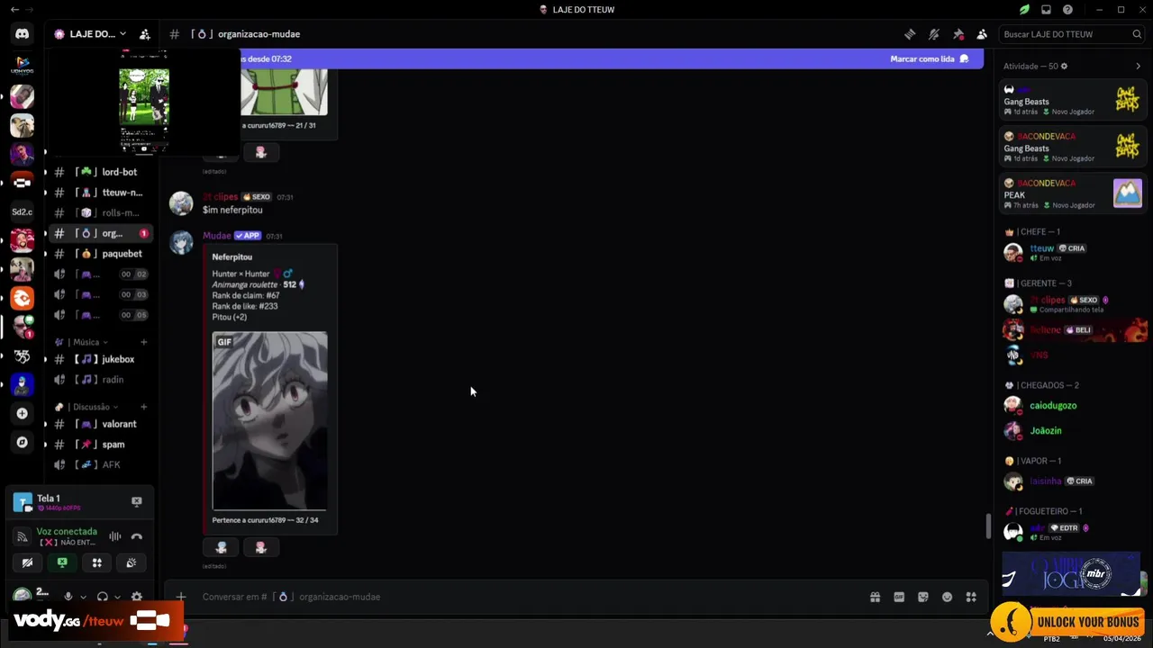
Task: Open the help question mark icon
Action: [x=1067, y=10]
